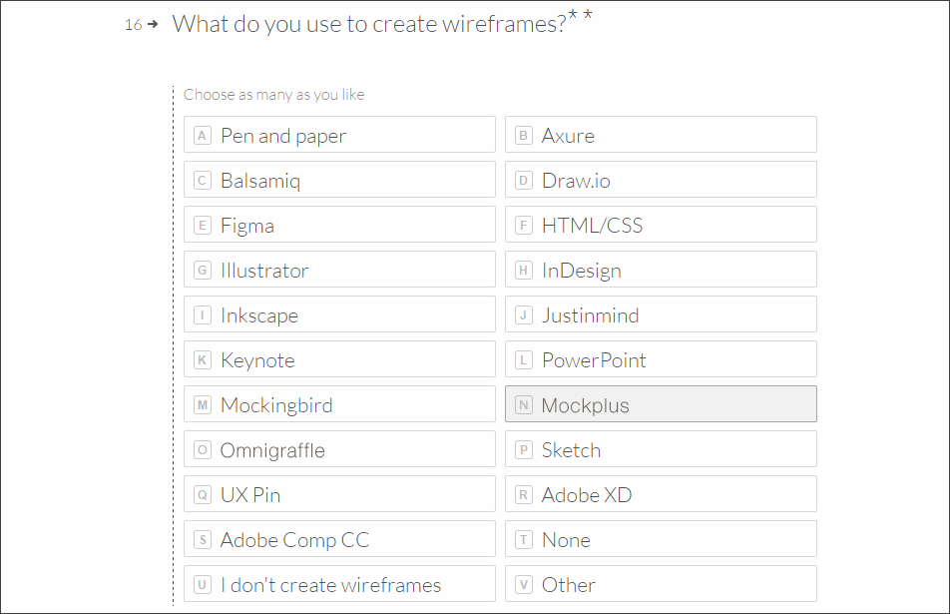The width and height of the screenshot is (950, 614).
Task: Pick the Figma answer
Action: pos(339,225)
